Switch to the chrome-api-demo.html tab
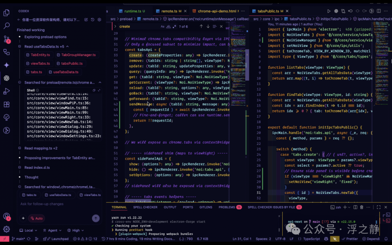Viewport: 392px width, 245px height. 215,11
